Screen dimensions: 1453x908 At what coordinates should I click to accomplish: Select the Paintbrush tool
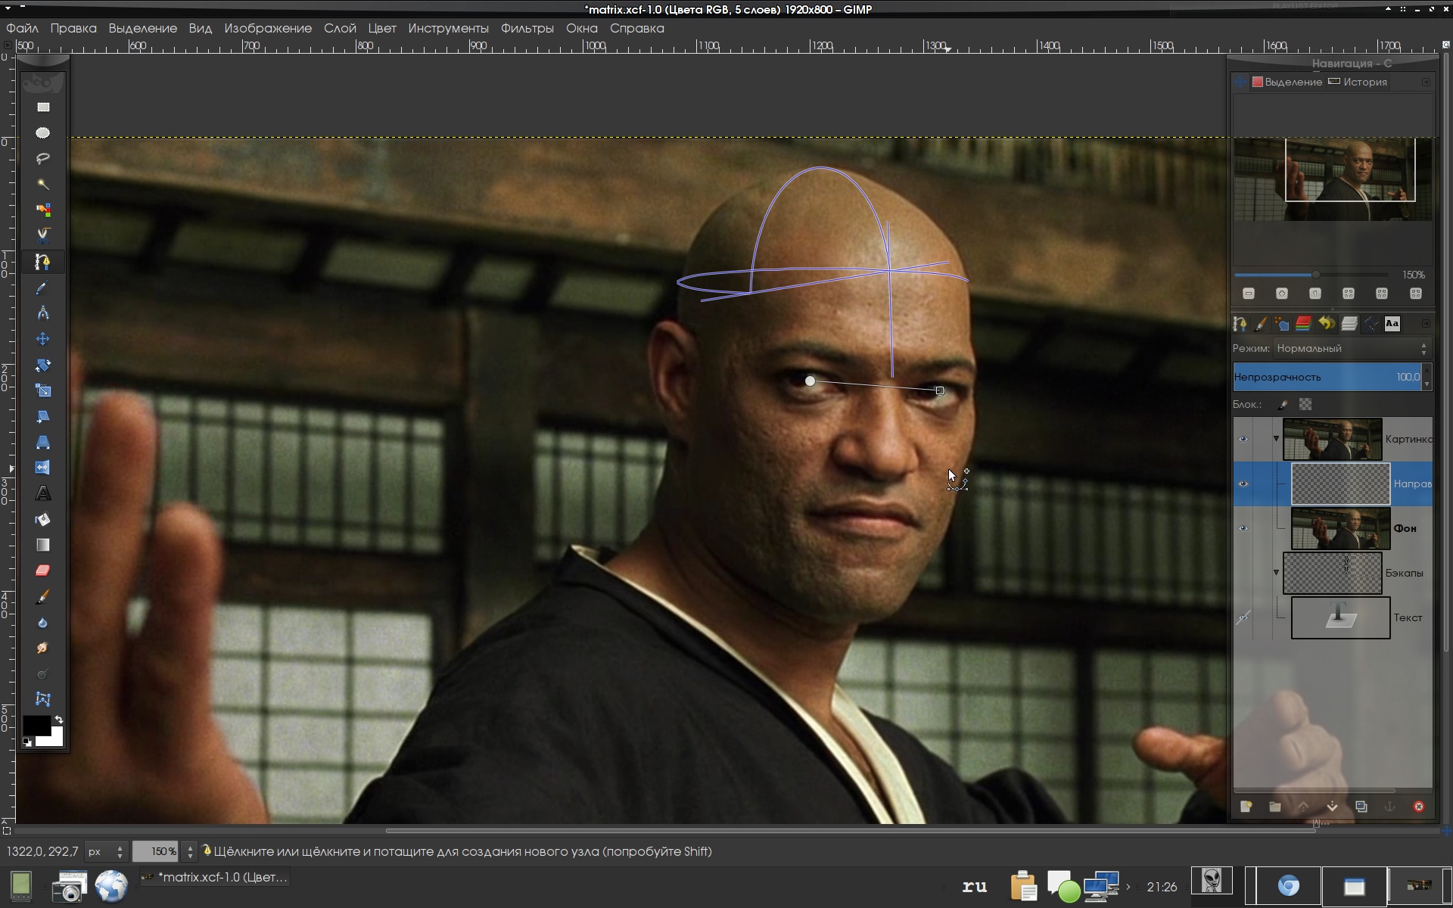click(x=43, y=597)
